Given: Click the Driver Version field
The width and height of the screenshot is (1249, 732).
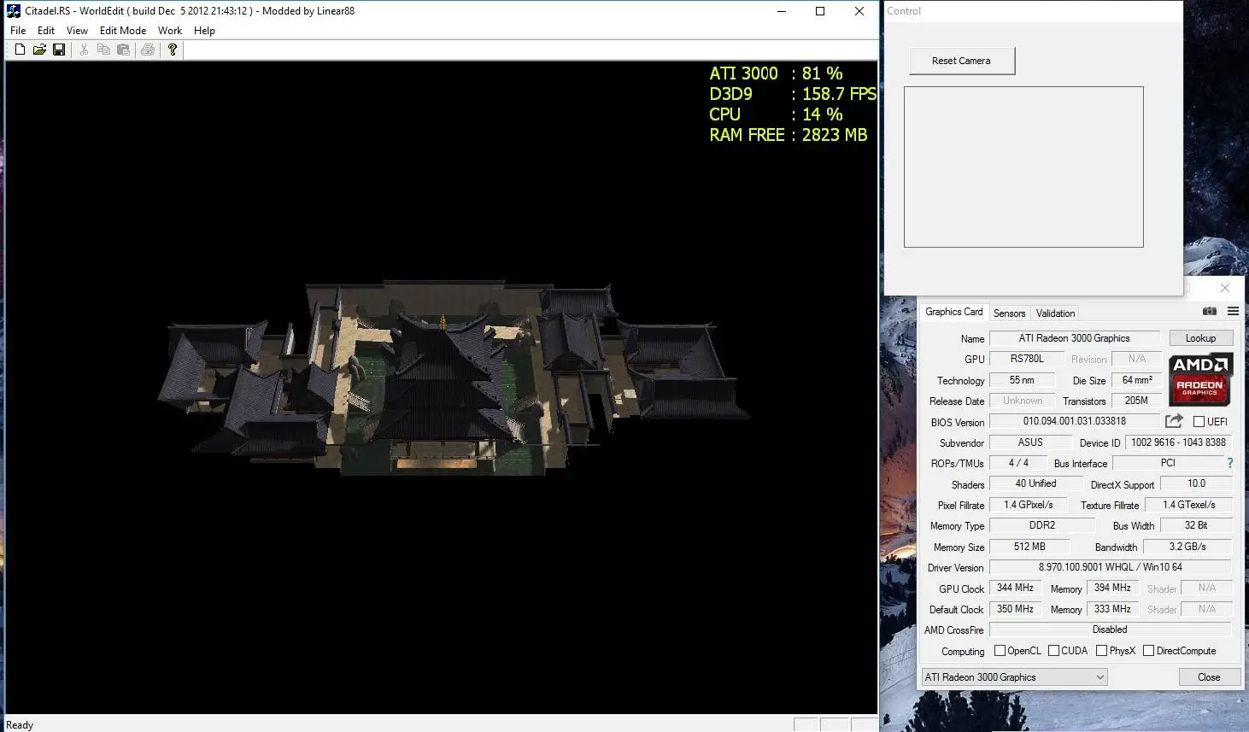Looking at the screenshot, I should click(x=1110, y=567).
